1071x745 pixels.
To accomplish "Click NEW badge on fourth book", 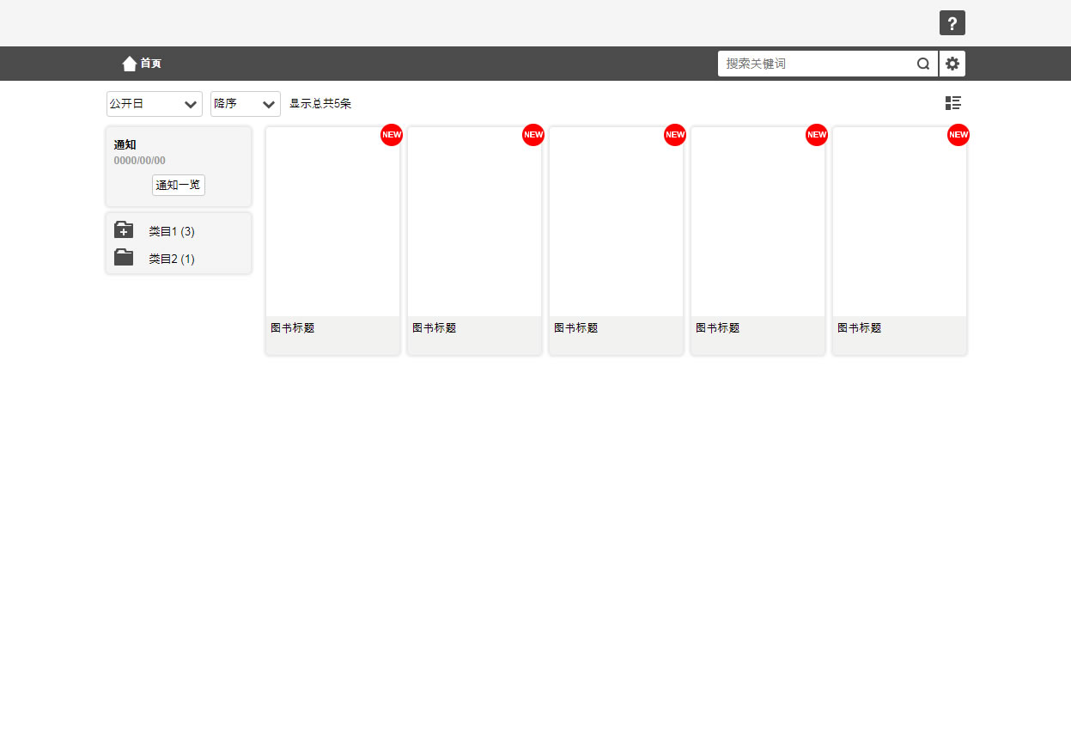I will click(x=817, y=135).
